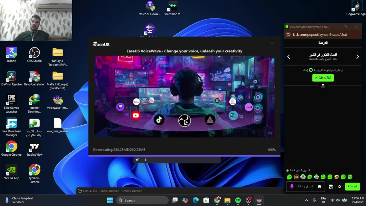Select the Far Cry 4 folder on desktop

click(57, 57)
